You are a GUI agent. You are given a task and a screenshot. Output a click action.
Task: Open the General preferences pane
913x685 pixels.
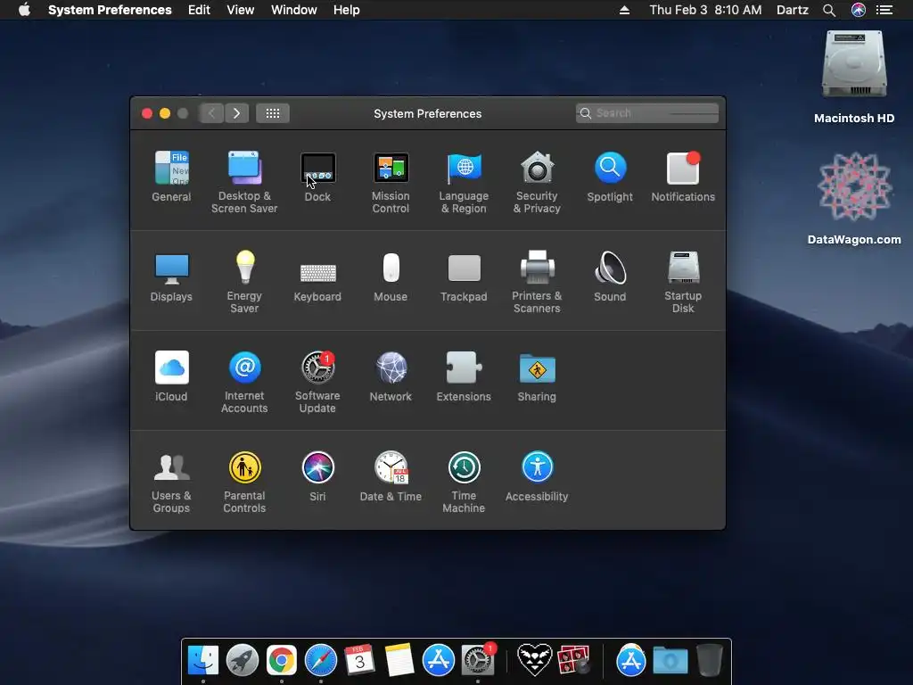[171, 177]
